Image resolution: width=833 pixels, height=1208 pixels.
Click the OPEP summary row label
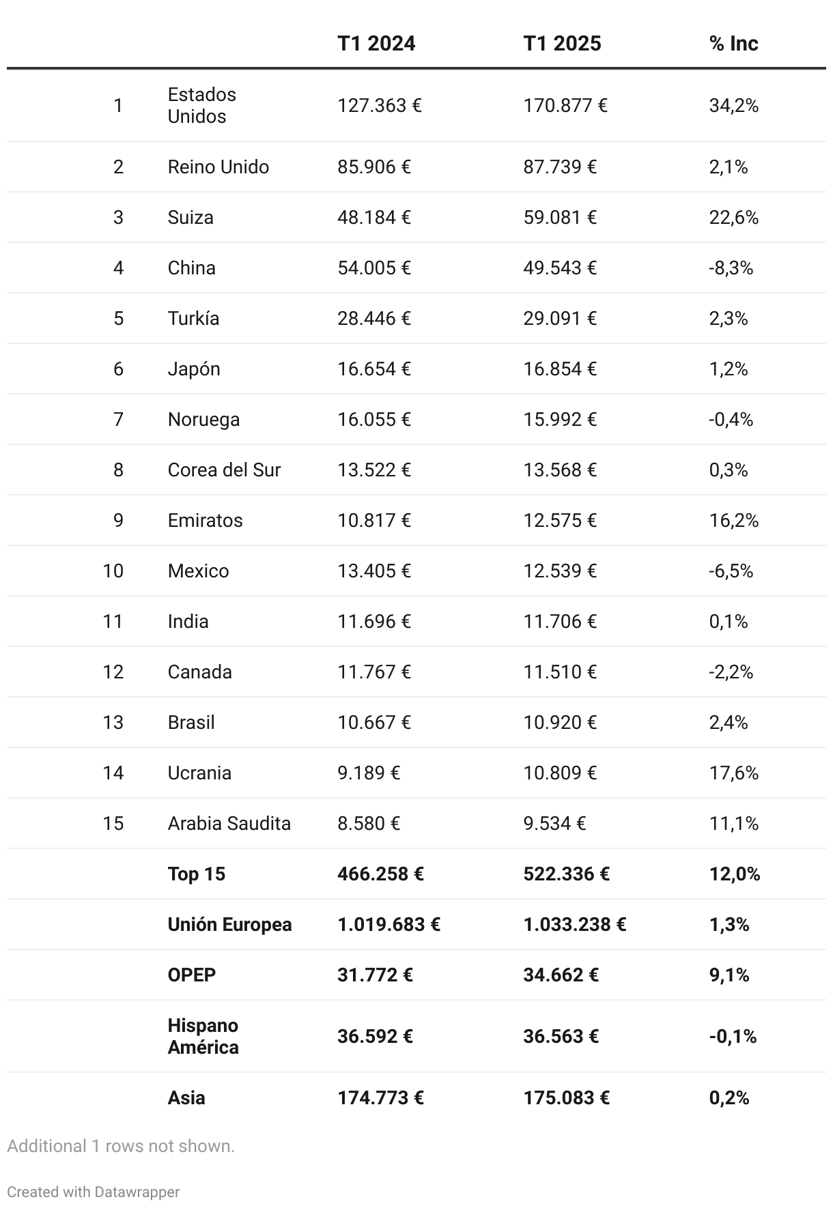191,975
